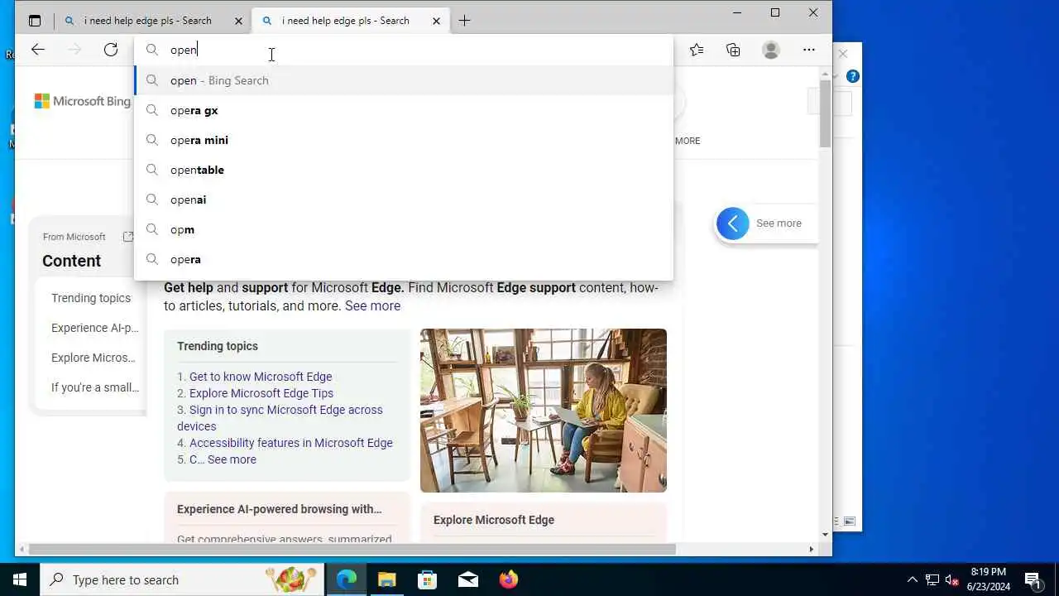Select the second 'i need help edge pls' tab

pos(351,21)
